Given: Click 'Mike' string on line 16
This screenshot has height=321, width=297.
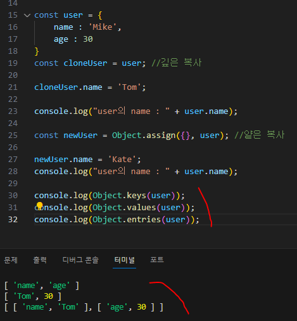Looking at the screenshot, I should [x=103, y=27].
